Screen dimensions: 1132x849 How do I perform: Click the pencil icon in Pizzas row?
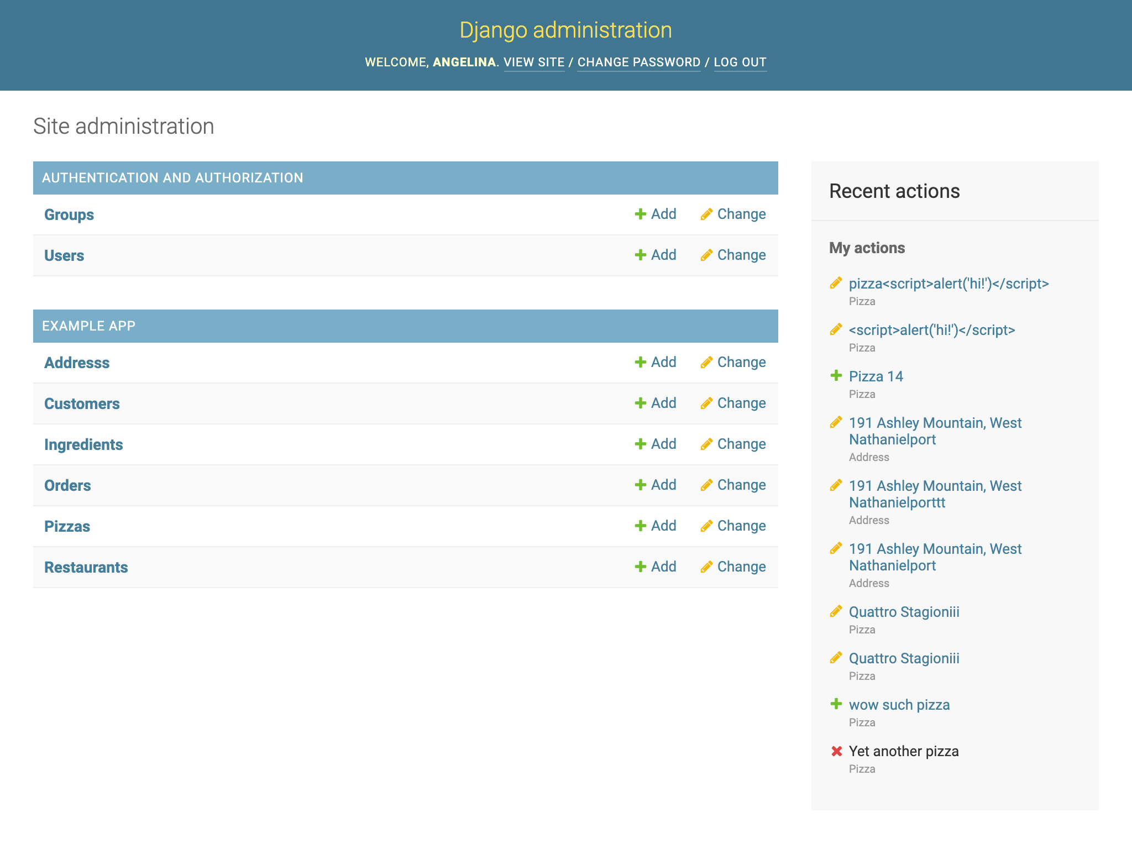[x=706, y=526]
